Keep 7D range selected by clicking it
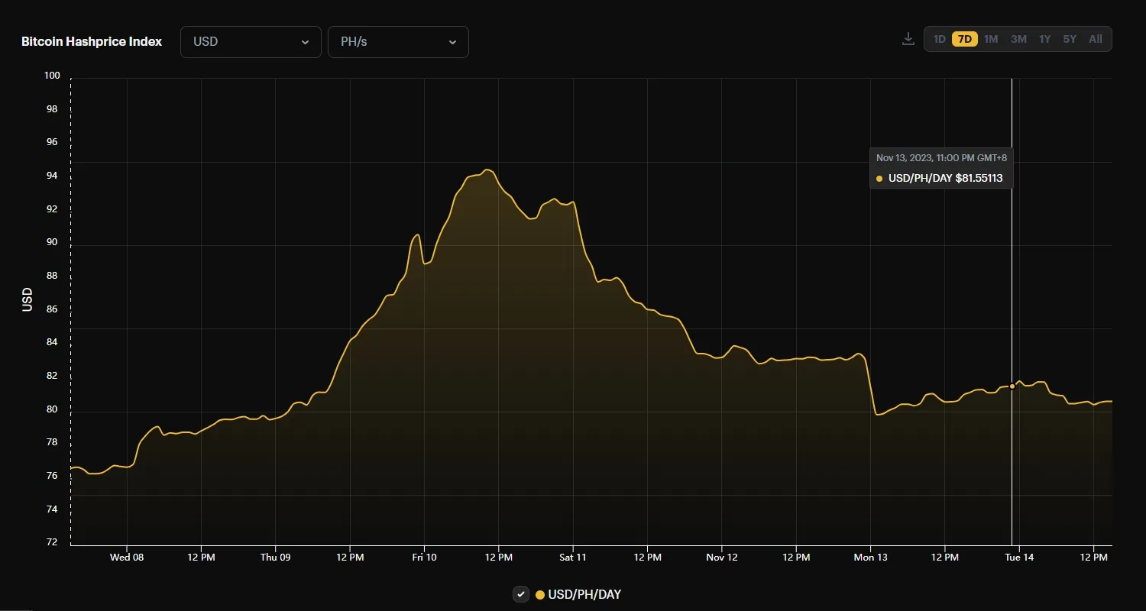1146x611 pixels. pos(965,38)
